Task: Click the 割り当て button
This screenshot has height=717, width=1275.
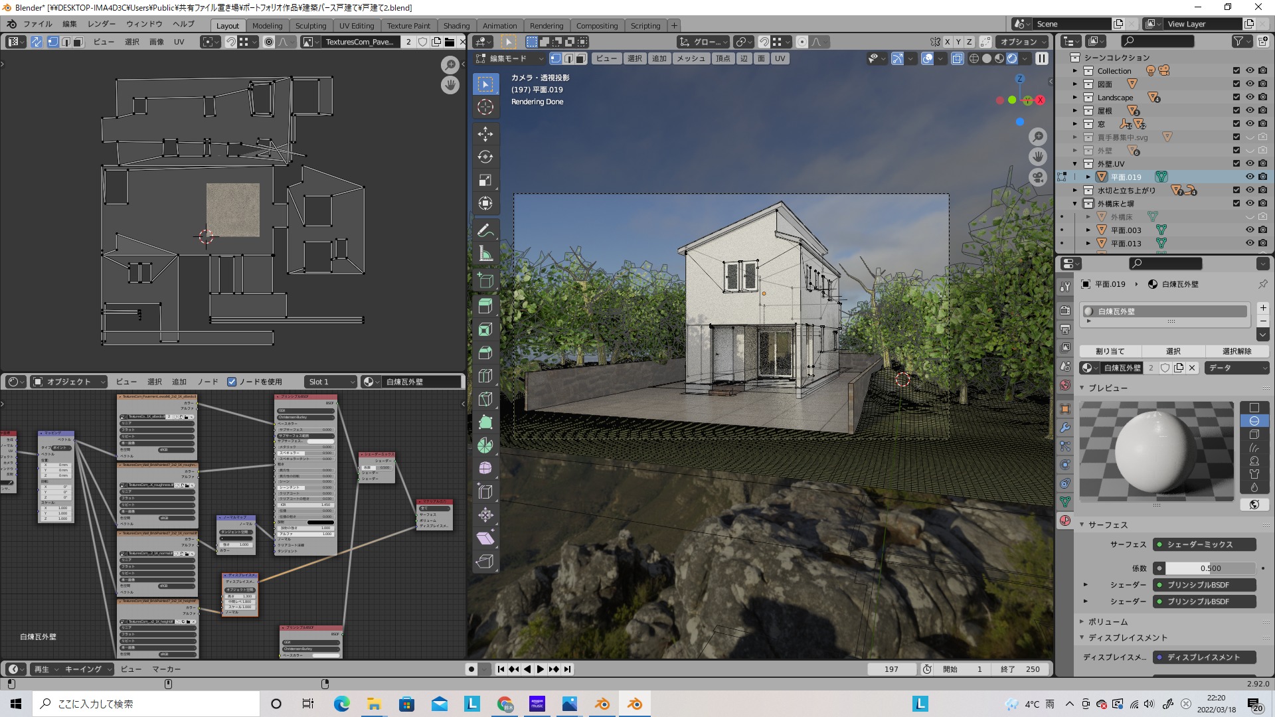Action: [x=1110, y=351]
